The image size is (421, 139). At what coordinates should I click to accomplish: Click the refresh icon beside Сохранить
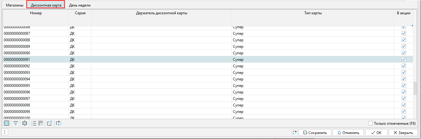[294, 132]
